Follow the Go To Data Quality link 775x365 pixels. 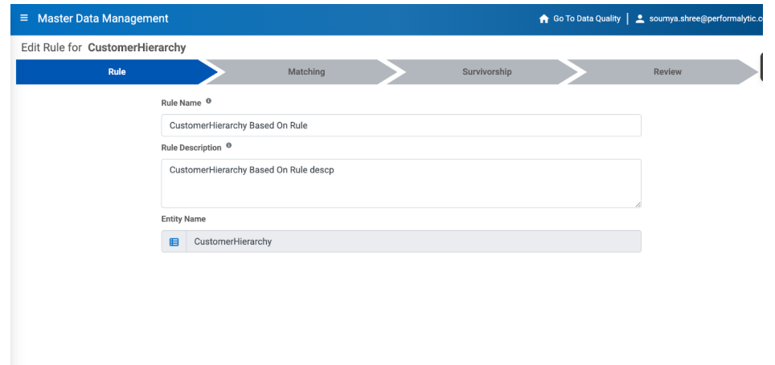pos(586,19)
